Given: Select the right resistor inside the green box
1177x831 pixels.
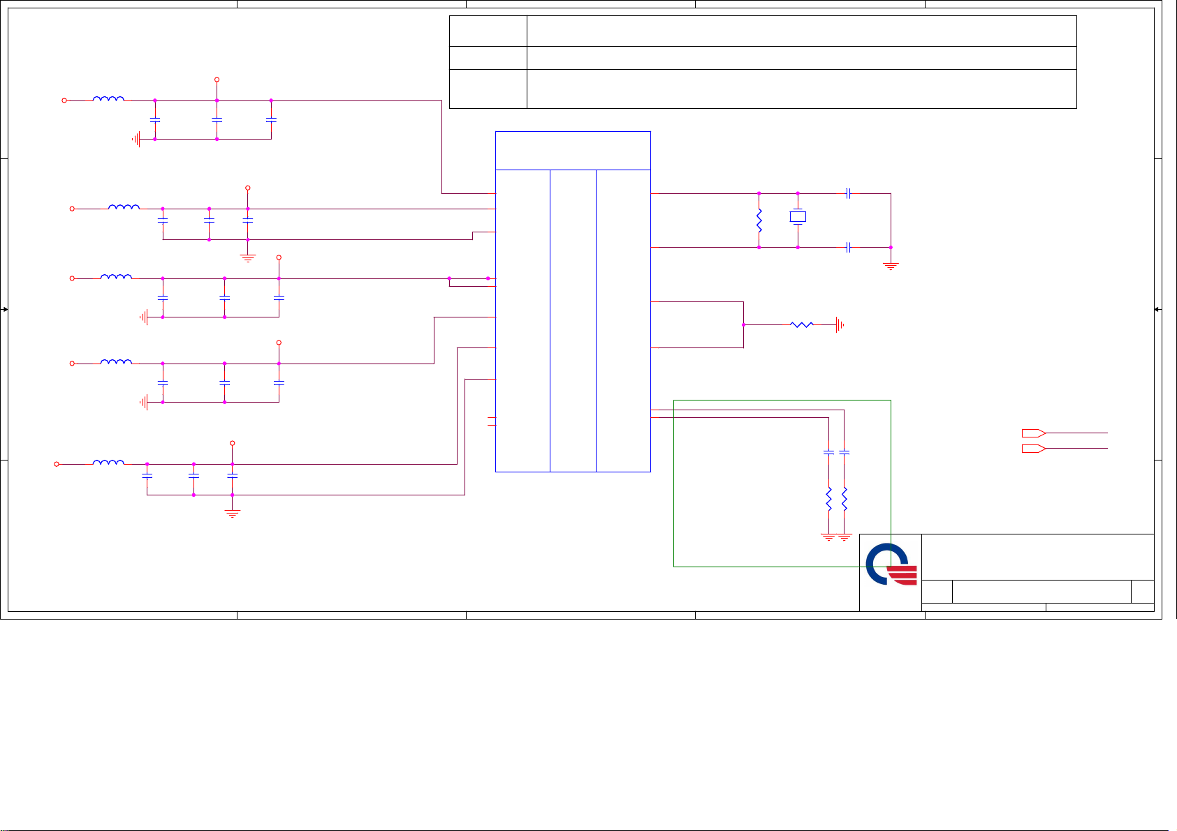Looking at the screenshot, I should pos(845,499).
